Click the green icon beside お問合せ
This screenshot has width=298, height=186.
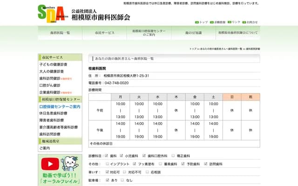click(x=244, y=22)
